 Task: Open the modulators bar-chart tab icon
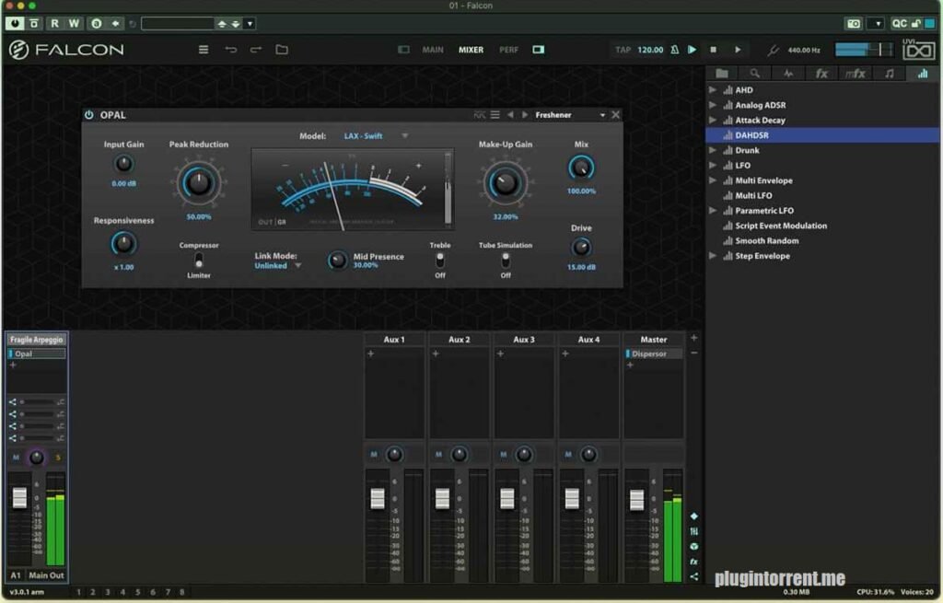(x=922, y=74)
